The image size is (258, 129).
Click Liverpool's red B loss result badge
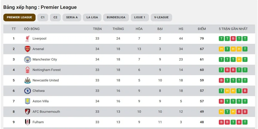[233, 39]
